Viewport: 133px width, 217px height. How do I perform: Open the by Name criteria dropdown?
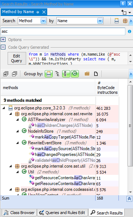point(100,21)
